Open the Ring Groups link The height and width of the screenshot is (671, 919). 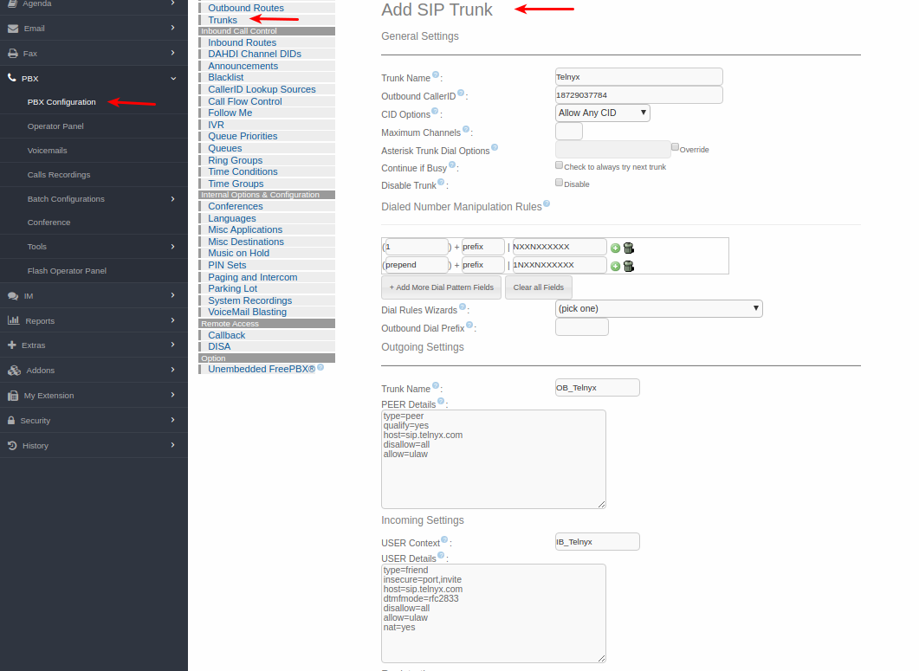coord(235,160)
